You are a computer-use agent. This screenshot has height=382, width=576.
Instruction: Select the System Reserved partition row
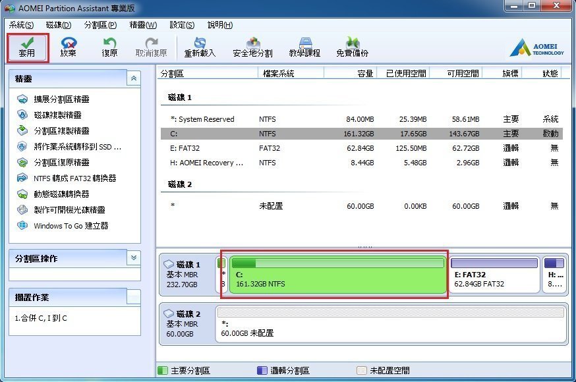tap(361, 119)
